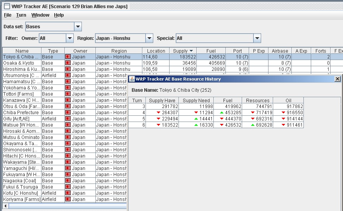Image resolution: width=343 pixels, height=211 pixels.
Task: Click red down arrow beside Resources 717419
Action: click(x=253, y=113)
